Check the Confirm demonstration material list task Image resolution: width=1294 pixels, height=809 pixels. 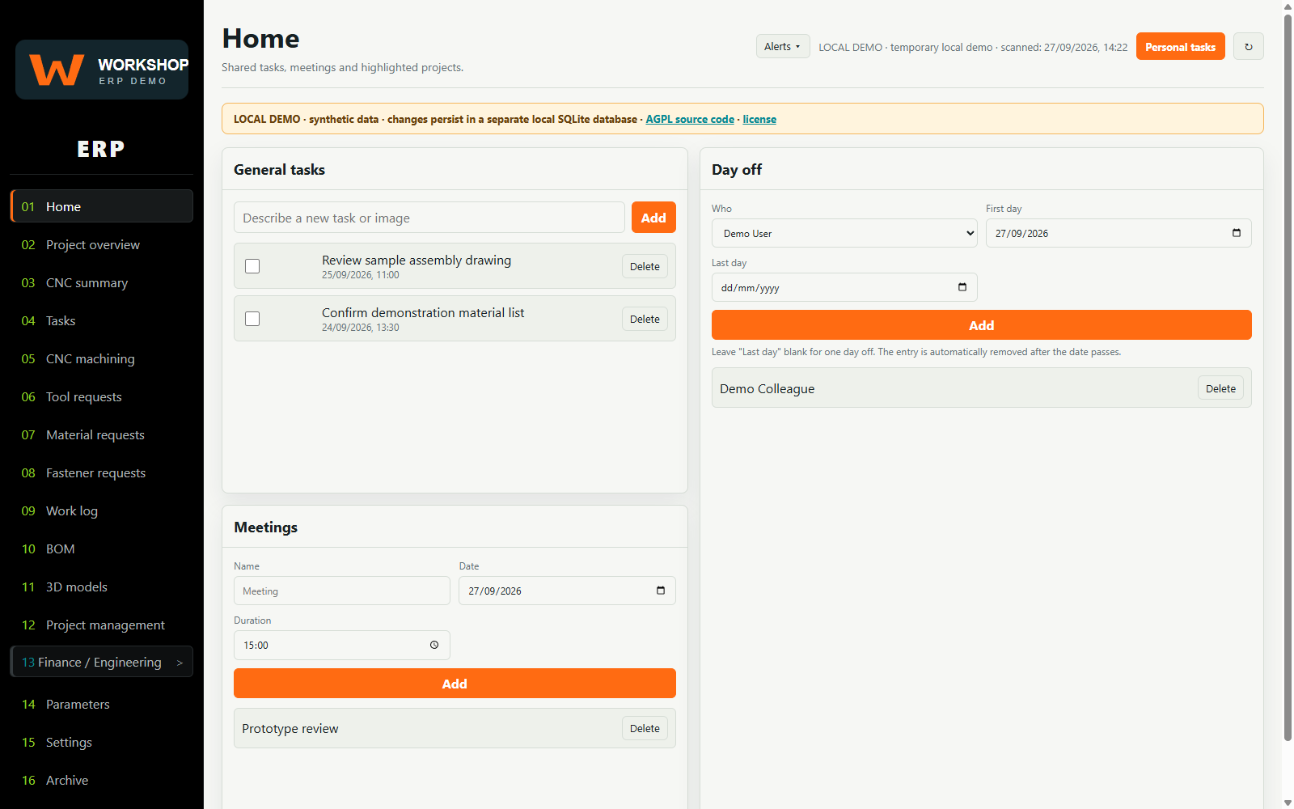(x=252, y=319)
